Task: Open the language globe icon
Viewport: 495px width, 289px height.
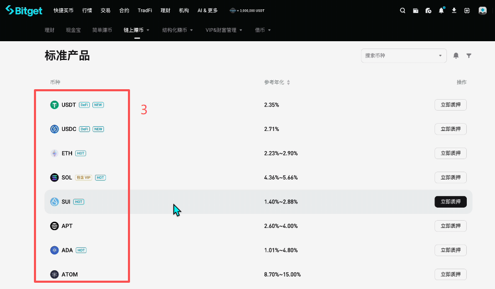Action: point(467,11)
